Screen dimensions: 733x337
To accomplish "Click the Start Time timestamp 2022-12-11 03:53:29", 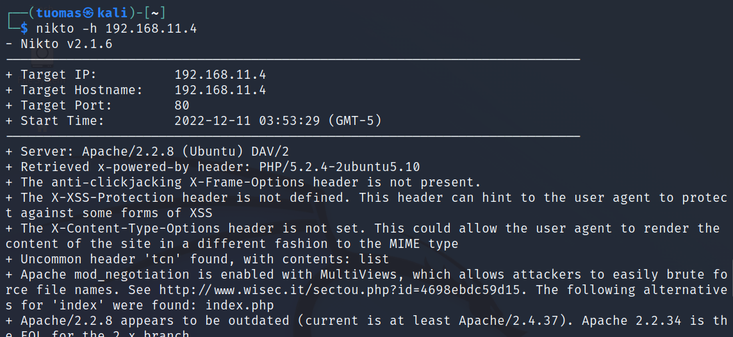I will (247, 120).
